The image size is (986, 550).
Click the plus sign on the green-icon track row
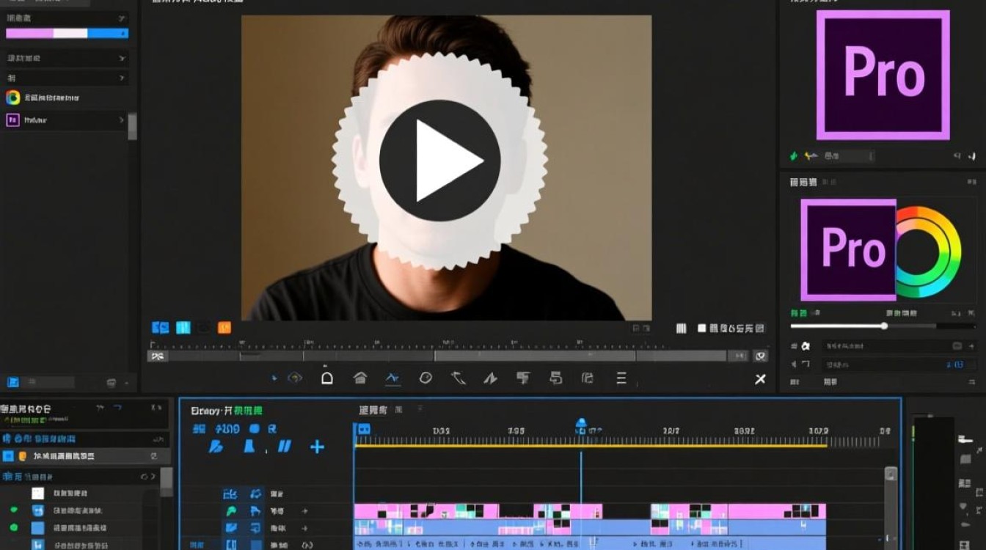click(x=304, y=511)
